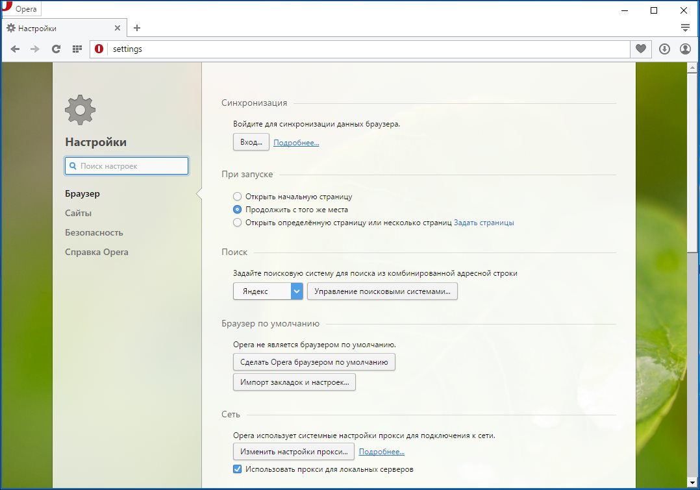The height and width of the screenshot is (490, 700).
Task: Click Изменить настройки прокси button
Action: pos(294,452)
